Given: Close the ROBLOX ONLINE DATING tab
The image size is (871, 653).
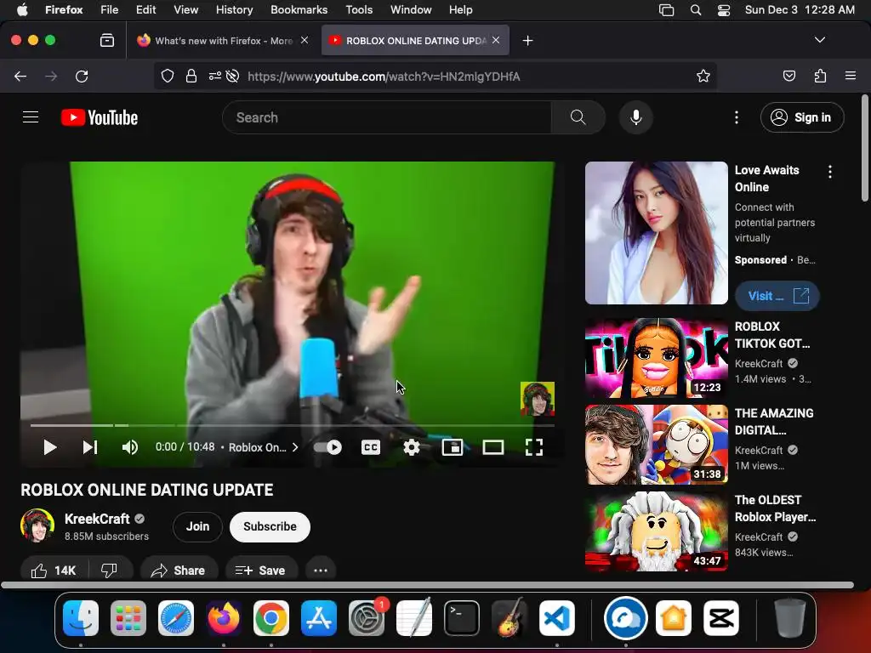Looking at the screenshot, I should point(496,40).
